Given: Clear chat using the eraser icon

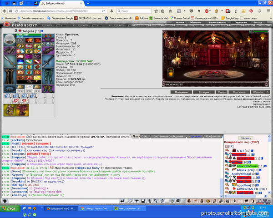Looking at the screenshot, I should (130, 201).
